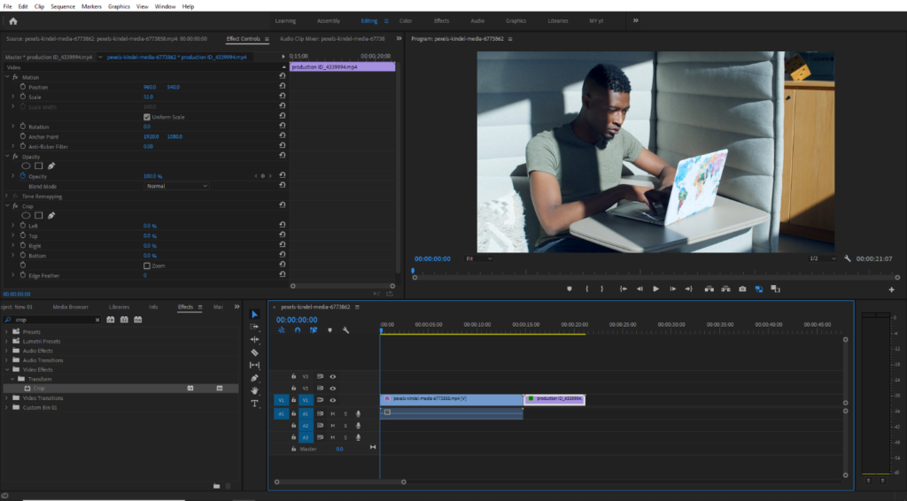This screenshot has height=501, width=907.
Task: Open the Blend Mode dropdown
Action: [x=176, y=186]
